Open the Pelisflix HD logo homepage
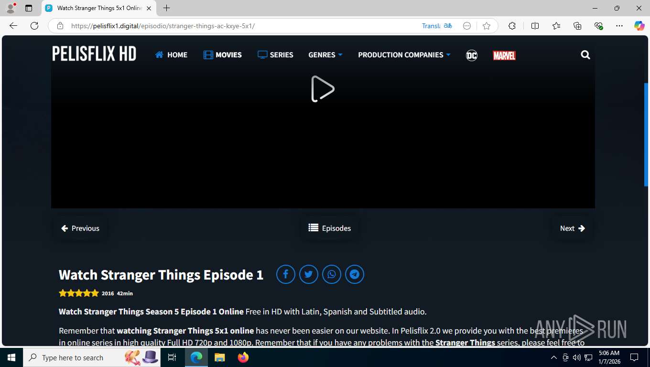Viewport: 650px width, 367px height. click(94, 54)
